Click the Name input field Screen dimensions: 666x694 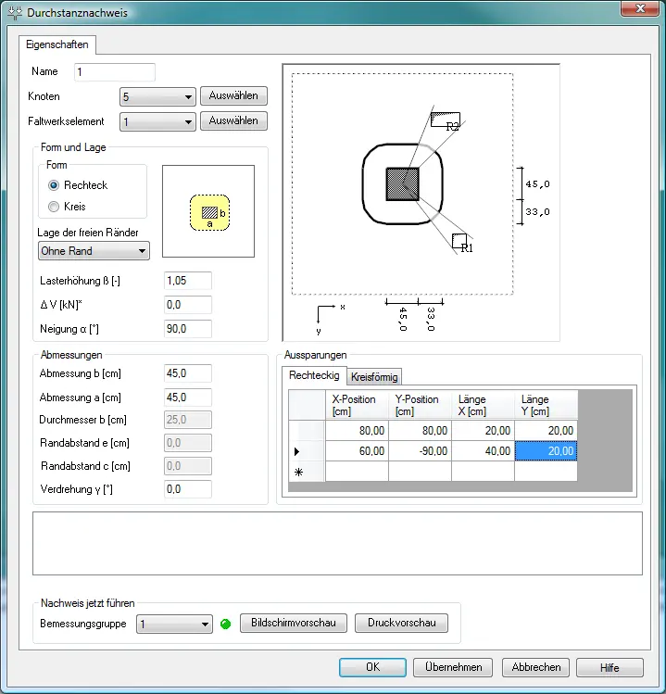tap(115, 72)
